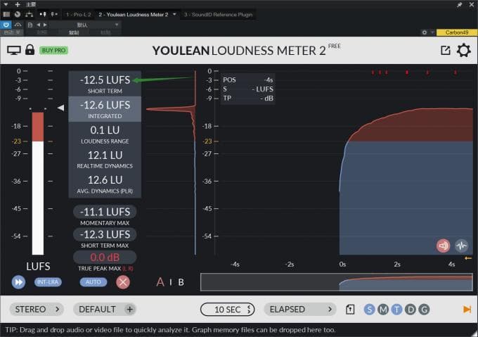Click the round dial icon in host toolbar

pyautogui.click(x=18, y=14)
